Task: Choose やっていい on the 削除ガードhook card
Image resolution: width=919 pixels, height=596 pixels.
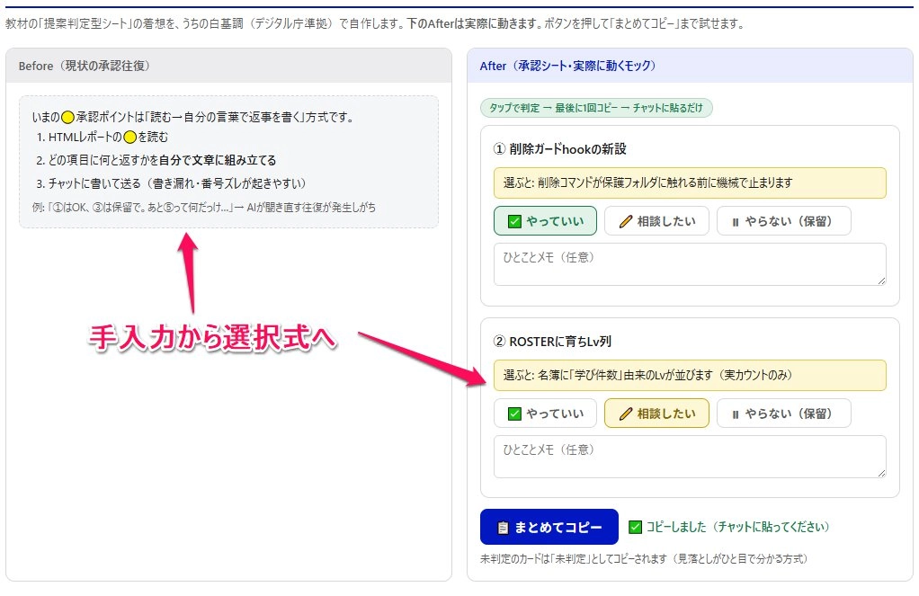Action: [545, 221]
